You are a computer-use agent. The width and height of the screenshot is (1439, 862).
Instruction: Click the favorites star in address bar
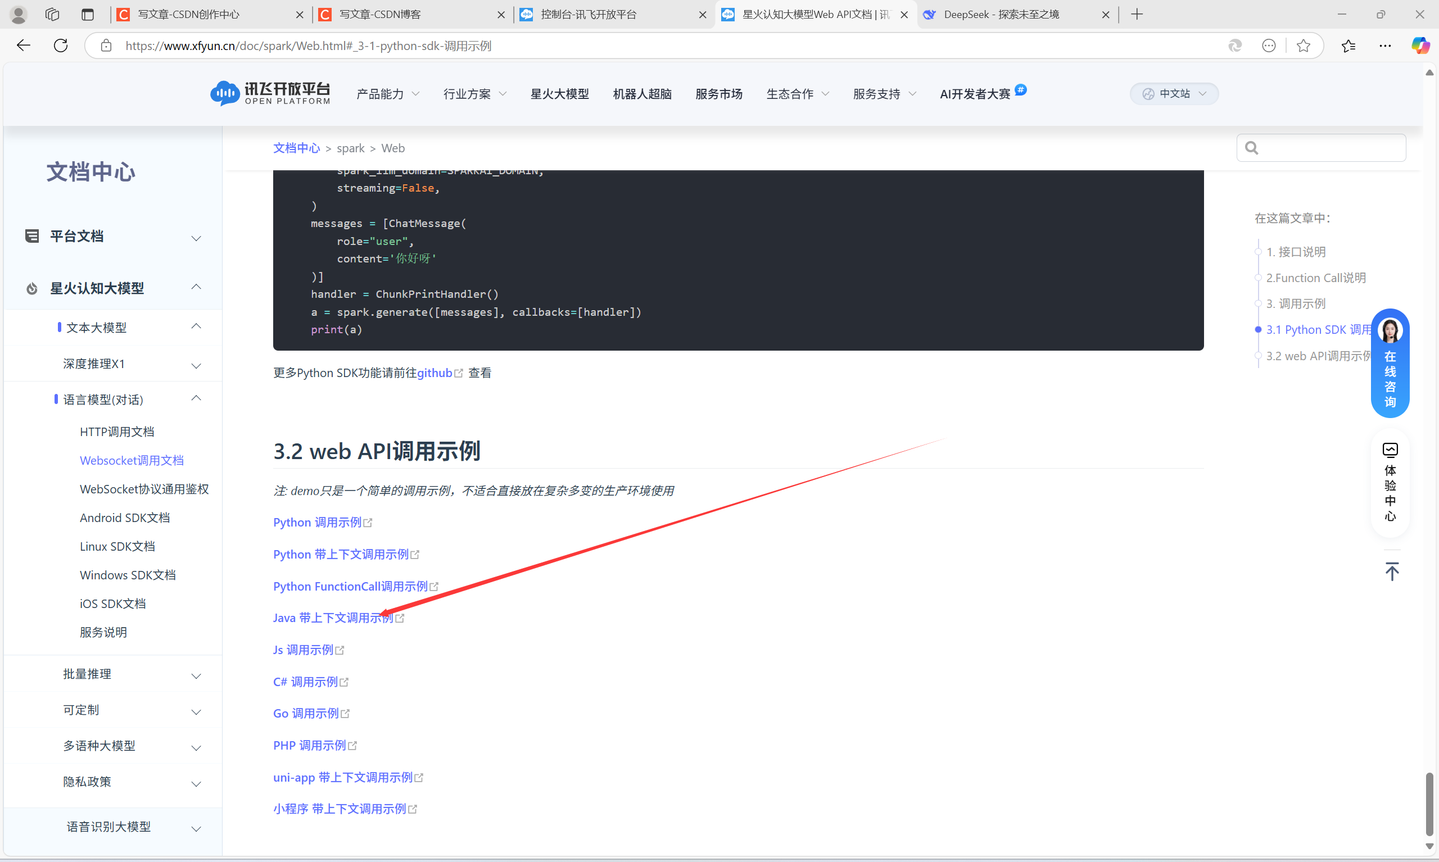[x=1303, y=46]
